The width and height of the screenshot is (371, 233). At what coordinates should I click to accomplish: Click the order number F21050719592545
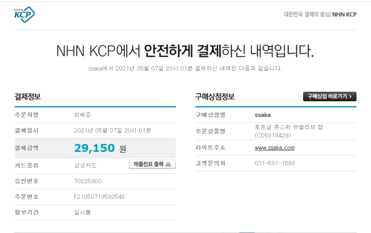[100, 196]
